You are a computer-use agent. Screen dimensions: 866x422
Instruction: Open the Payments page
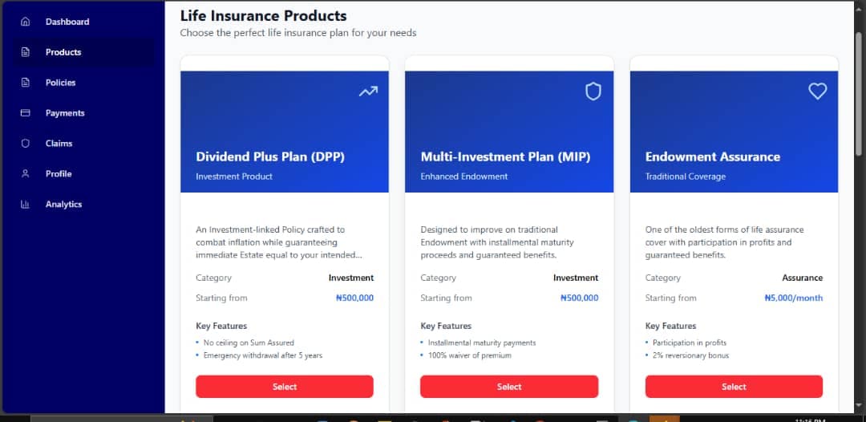point(65,113)
